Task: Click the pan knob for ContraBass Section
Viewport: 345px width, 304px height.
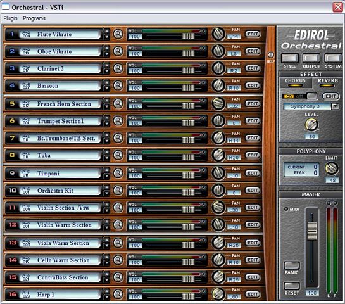Action: pyautogui.click(x=218, y=277)
